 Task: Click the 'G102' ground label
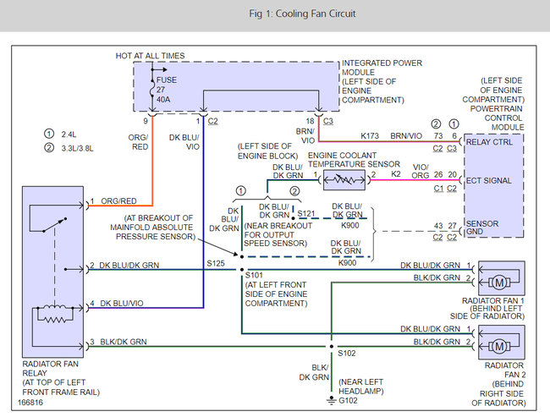[348, 401]
